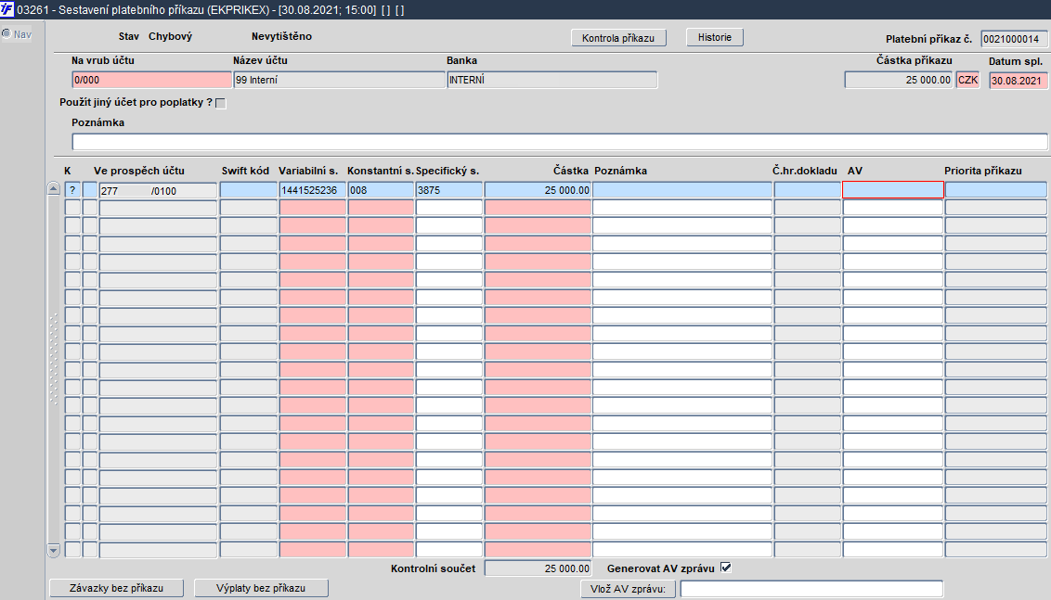Click the Platební příkaz č. field 0021000014
The image size is (1051, 600).
[1014, 39]
